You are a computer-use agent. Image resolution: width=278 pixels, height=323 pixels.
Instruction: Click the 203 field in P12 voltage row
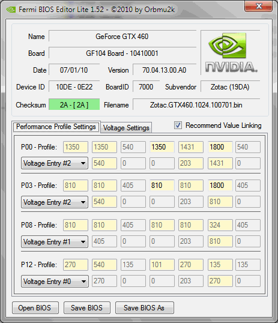[x=191, y=281]
